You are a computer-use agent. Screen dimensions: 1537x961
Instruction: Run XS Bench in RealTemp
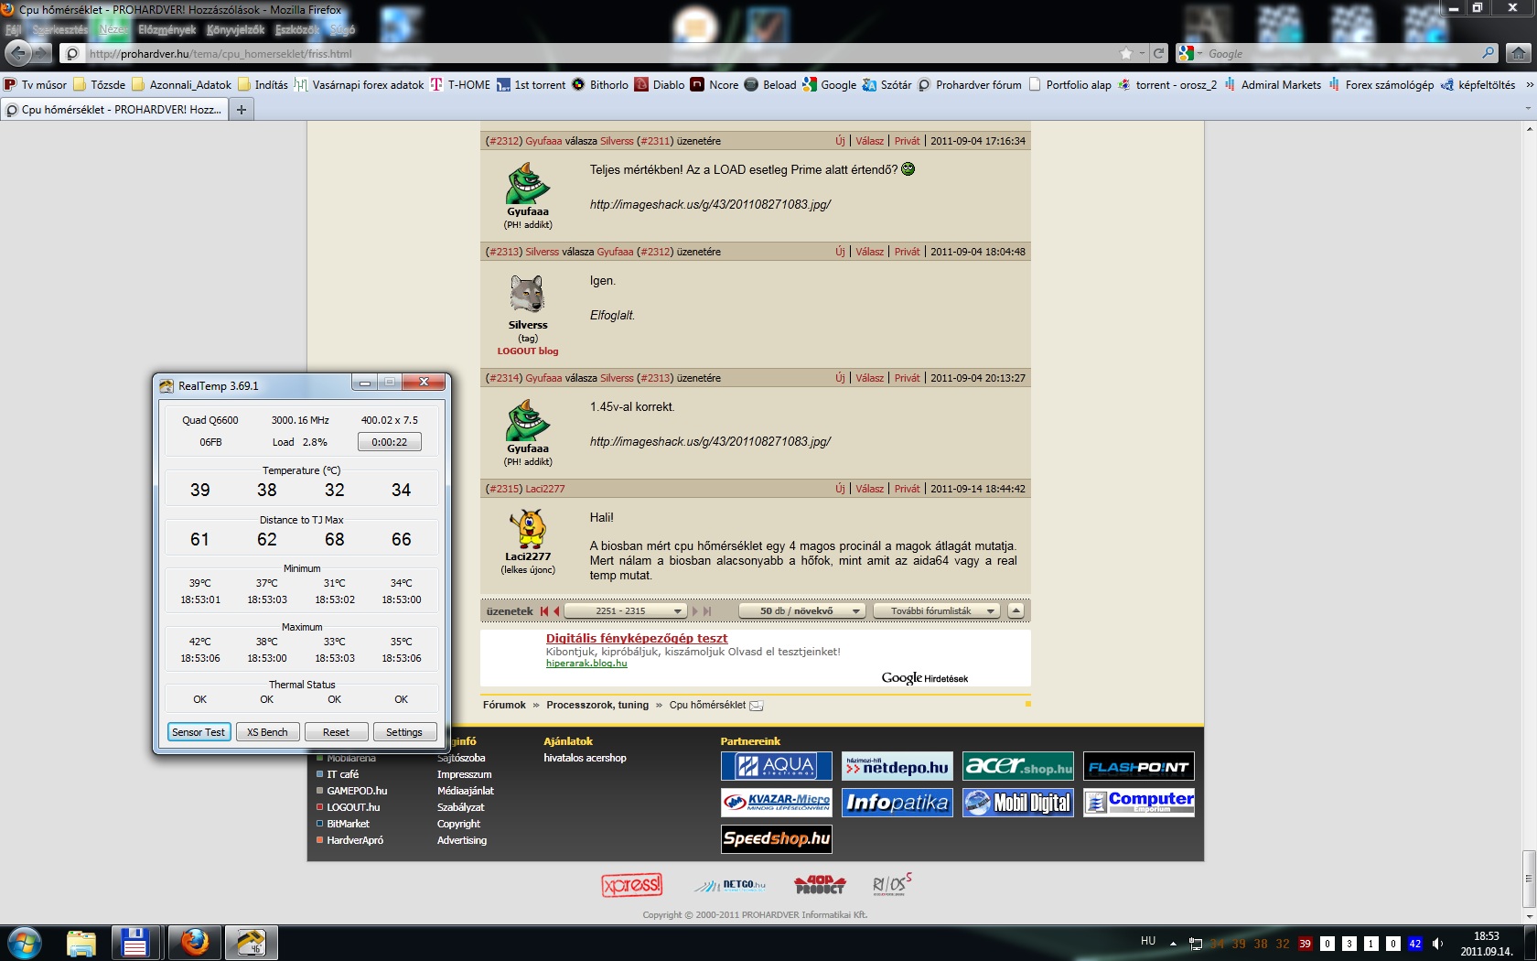[267, 732]
